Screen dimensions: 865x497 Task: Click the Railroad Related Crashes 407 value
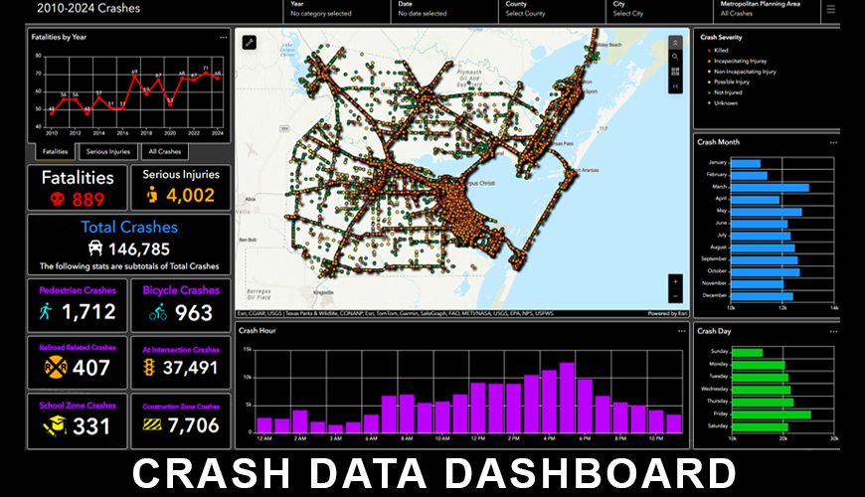point(91,368)
